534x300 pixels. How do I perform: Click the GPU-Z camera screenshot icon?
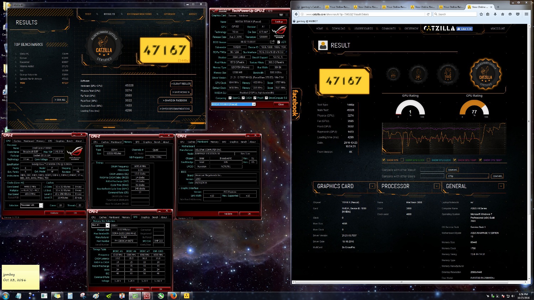click(281, 15)
